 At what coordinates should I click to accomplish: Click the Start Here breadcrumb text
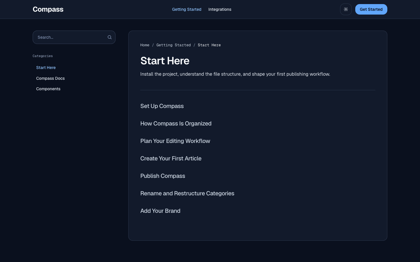209,45
